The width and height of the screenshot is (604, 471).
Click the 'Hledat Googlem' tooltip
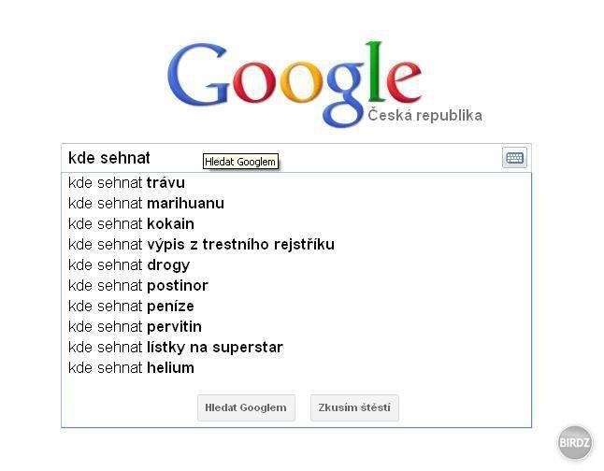pyautogui.click(x=240, y=162)
